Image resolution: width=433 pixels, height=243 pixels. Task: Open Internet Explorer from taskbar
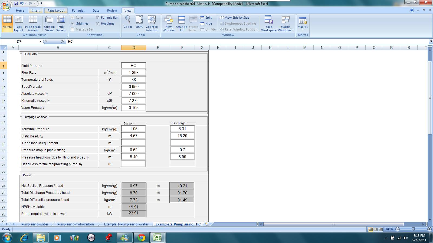[24, 238]
